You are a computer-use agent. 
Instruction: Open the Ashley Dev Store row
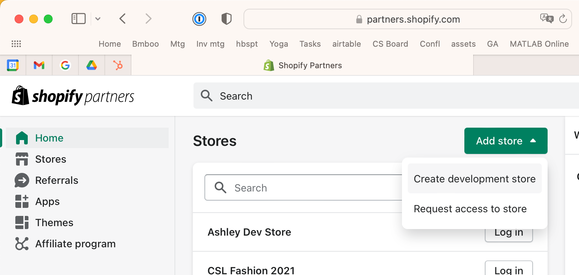click(x=249, y=232)
